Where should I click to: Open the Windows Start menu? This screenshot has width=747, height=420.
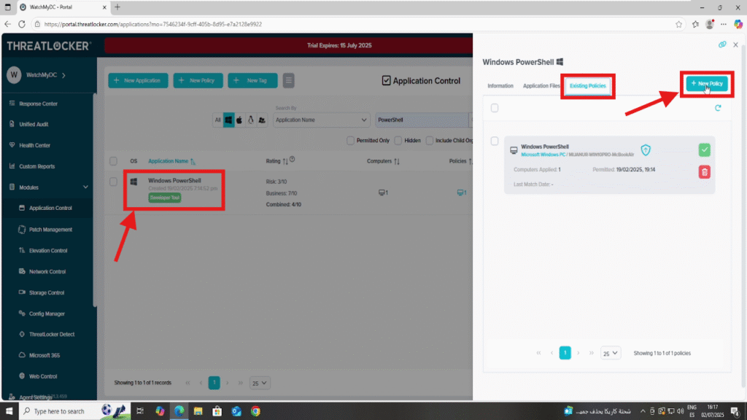click(x=9, y=411)
